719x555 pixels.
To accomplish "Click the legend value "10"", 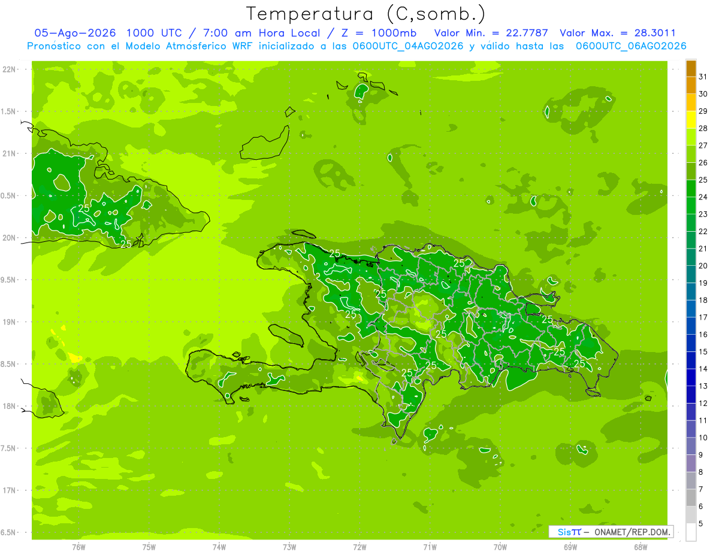I will [x=703, y=438].
